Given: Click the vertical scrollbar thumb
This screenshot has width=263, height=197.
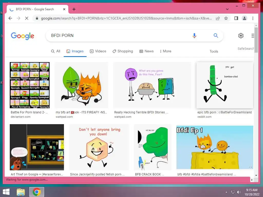Looking at the screenshot, I should (256, 40).
